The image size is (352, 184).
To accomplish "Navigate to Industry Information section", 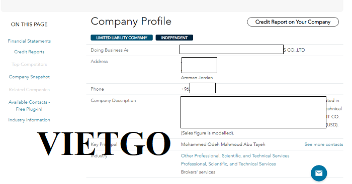I will [29, 120].
